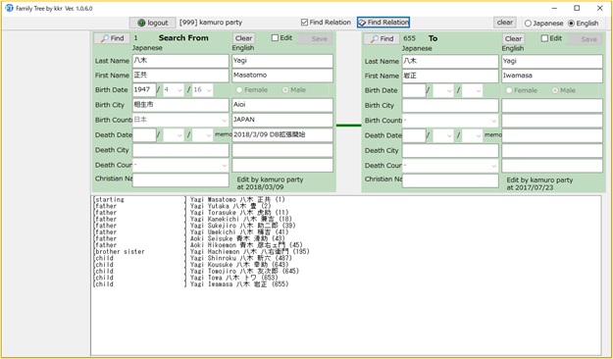613x359 pixels.
Task: Select child row Yagi Tomojiro (645)
Action: point(196,271)
